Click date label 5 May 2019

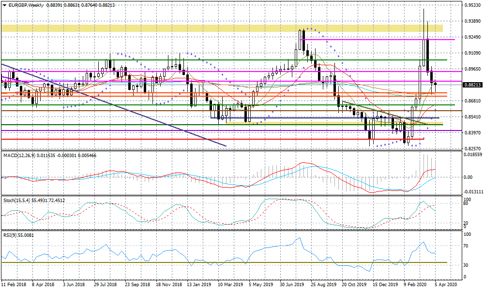point(261,285)
